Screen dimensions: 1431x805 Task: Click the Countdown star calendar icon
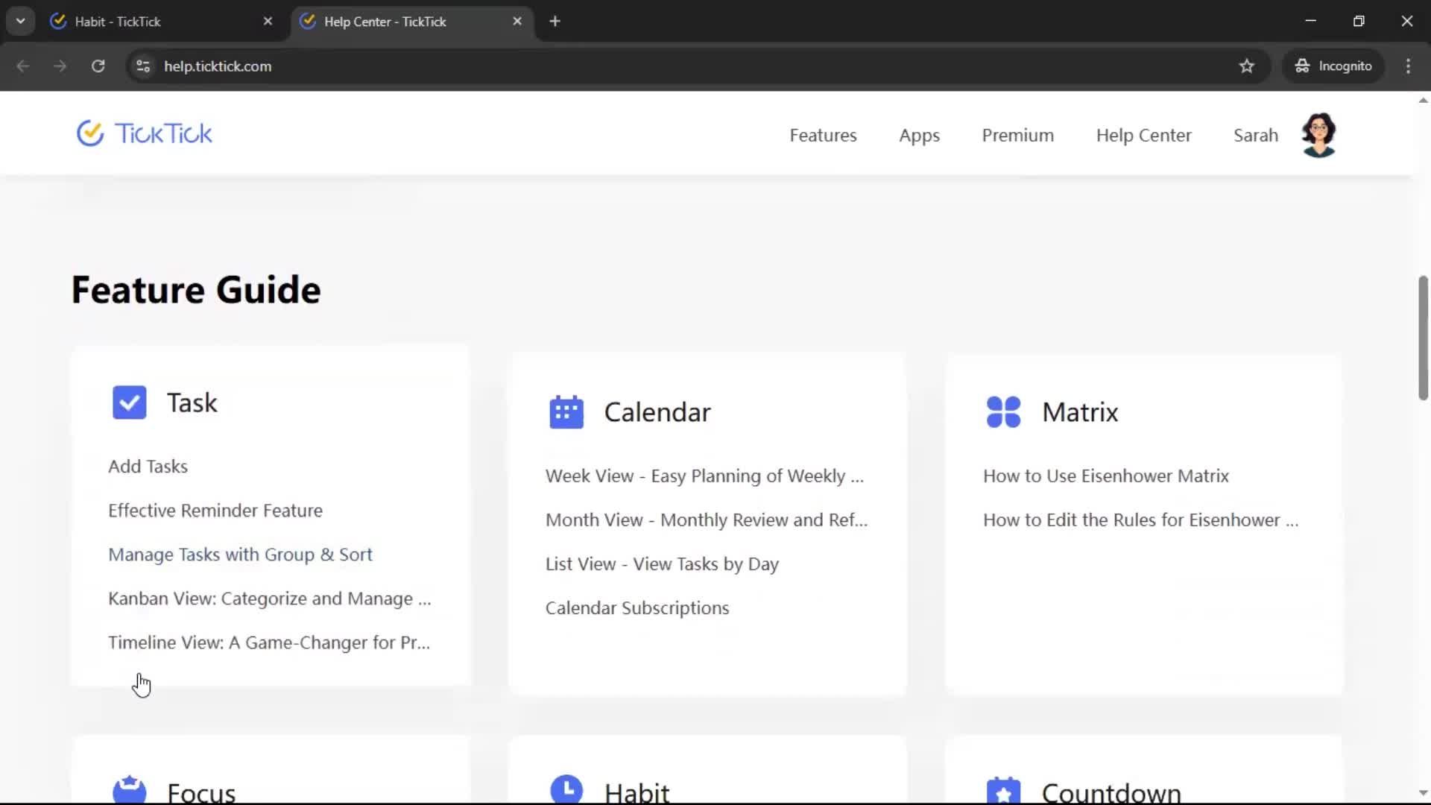coord(1003,792)
